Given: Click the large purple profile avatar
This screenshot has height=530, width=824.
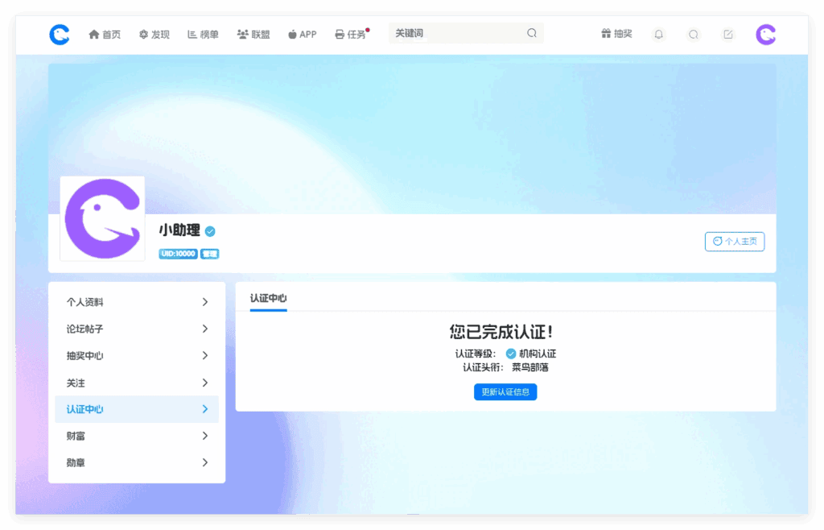Looking at the screenshot, I should [x=102, y=219].
